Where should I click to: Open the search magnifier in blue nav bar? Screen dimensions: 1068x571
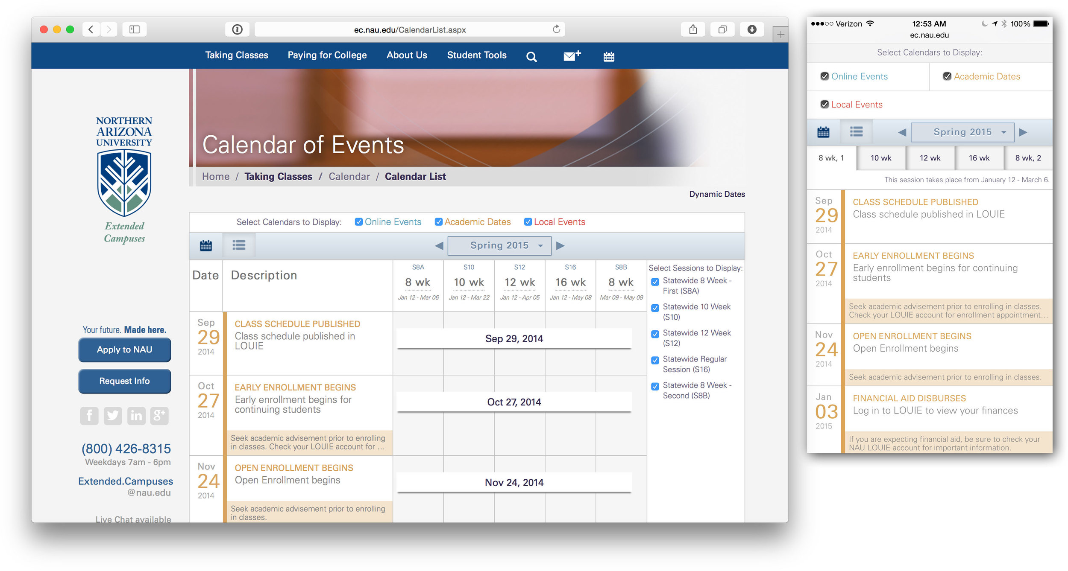pos(531,56)
